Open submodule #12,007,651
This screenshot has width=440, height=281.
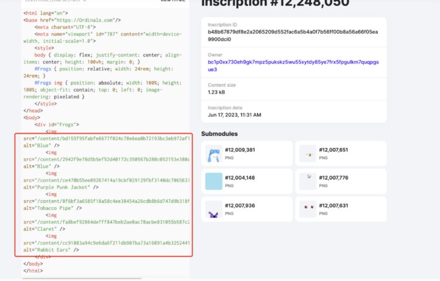tap(333, 150)
